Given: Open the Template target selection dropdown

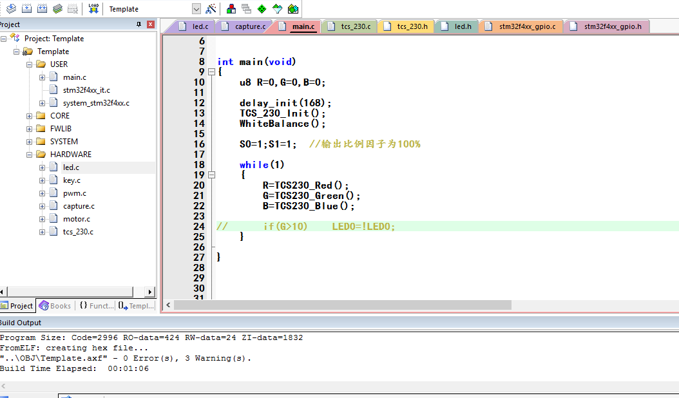Looking at the screenshot, I should click(196, 9).
